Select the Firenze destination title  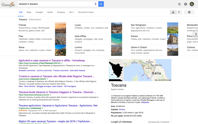(x=22, y=25)
